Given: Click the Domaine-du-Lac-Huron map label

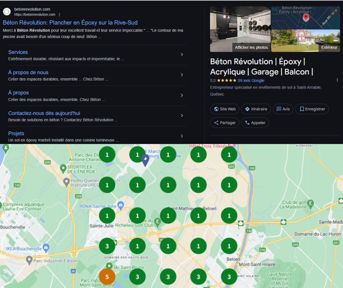Looking at the screenshot, I should pos(317,234).
